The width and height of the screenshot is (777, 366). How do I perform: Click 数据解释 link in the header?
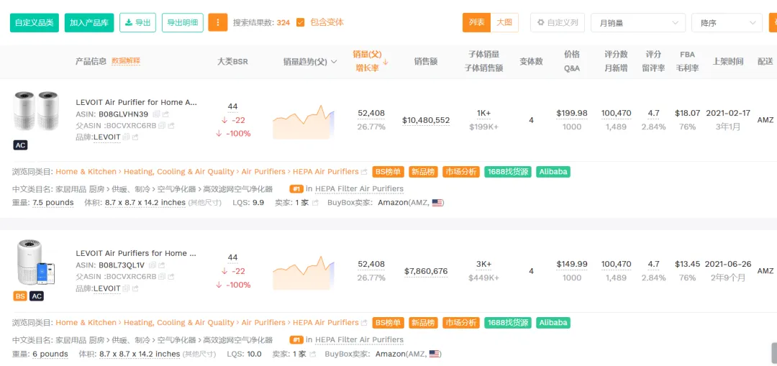[x=126, y=61]
